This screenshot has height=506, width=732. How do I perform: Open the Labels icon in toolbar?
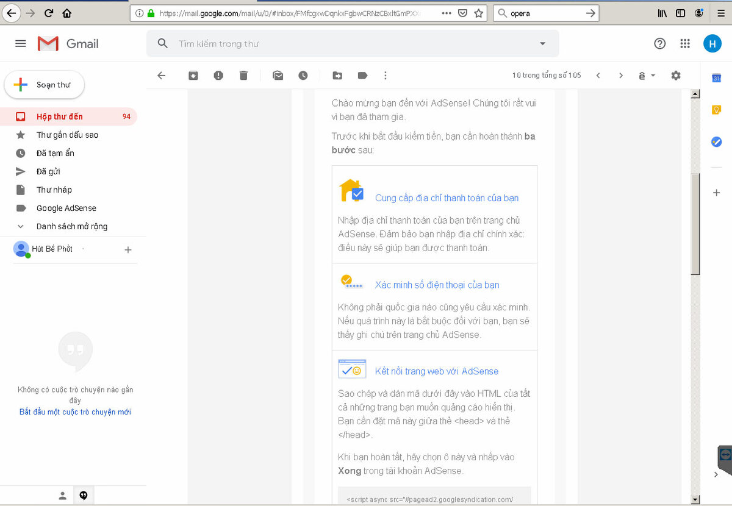click(362, 76)
